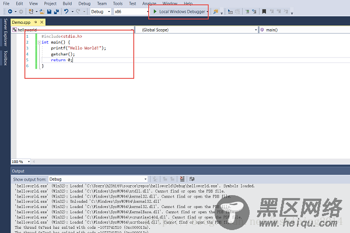This screenshot has width=350, height=233.
Task: Save the current file with Save icon
Action: tap(50, 12)
